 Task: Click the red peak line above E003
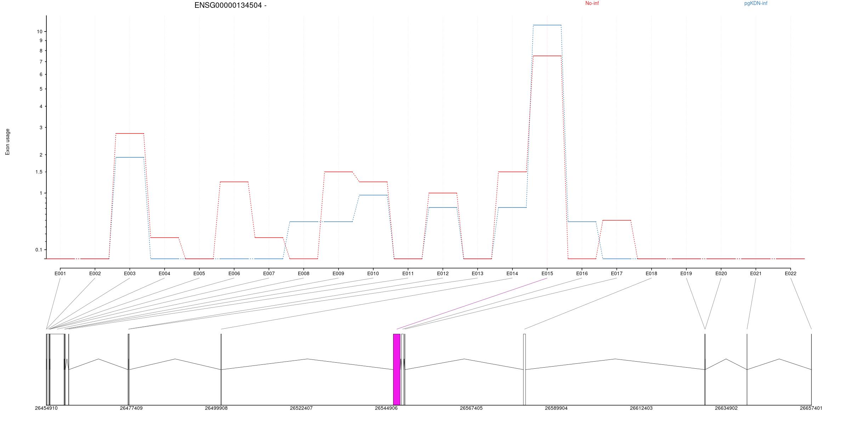(x=130, y=134)
